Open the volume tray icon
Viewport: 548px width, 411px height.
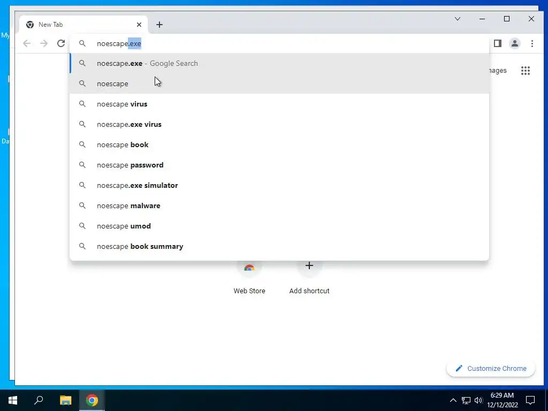coord(478,400)
